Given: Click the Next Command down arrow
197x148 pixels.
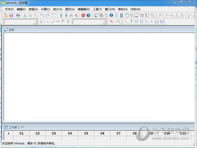Looking at the screenshot, I should click(x=66, y=15).
